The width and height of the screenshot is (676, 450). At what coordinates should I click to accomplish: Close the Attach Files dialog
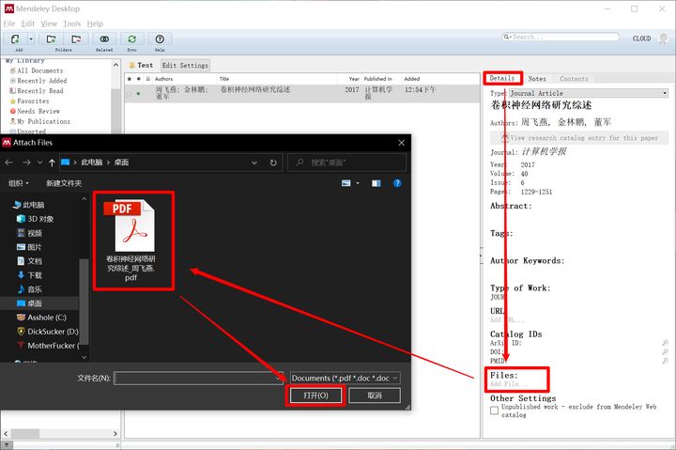tap(402, 143)
